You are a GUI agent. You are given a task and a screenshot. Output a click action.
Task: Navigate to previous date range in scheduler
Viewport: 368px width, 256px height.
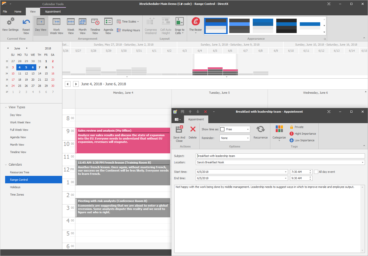coord(68,84)
